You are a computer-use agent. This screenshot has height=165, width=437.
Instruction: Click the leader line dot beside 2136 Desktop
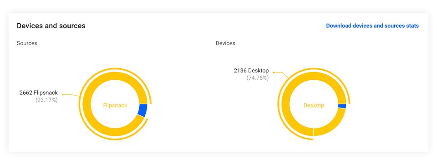(274, 72)
